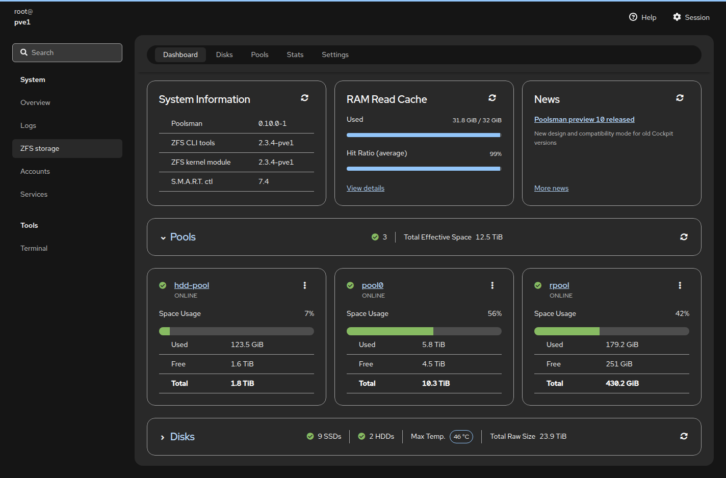Screen dimensions: 726x478
Task: Click the More news link
Action: click(x=551, y=188)
